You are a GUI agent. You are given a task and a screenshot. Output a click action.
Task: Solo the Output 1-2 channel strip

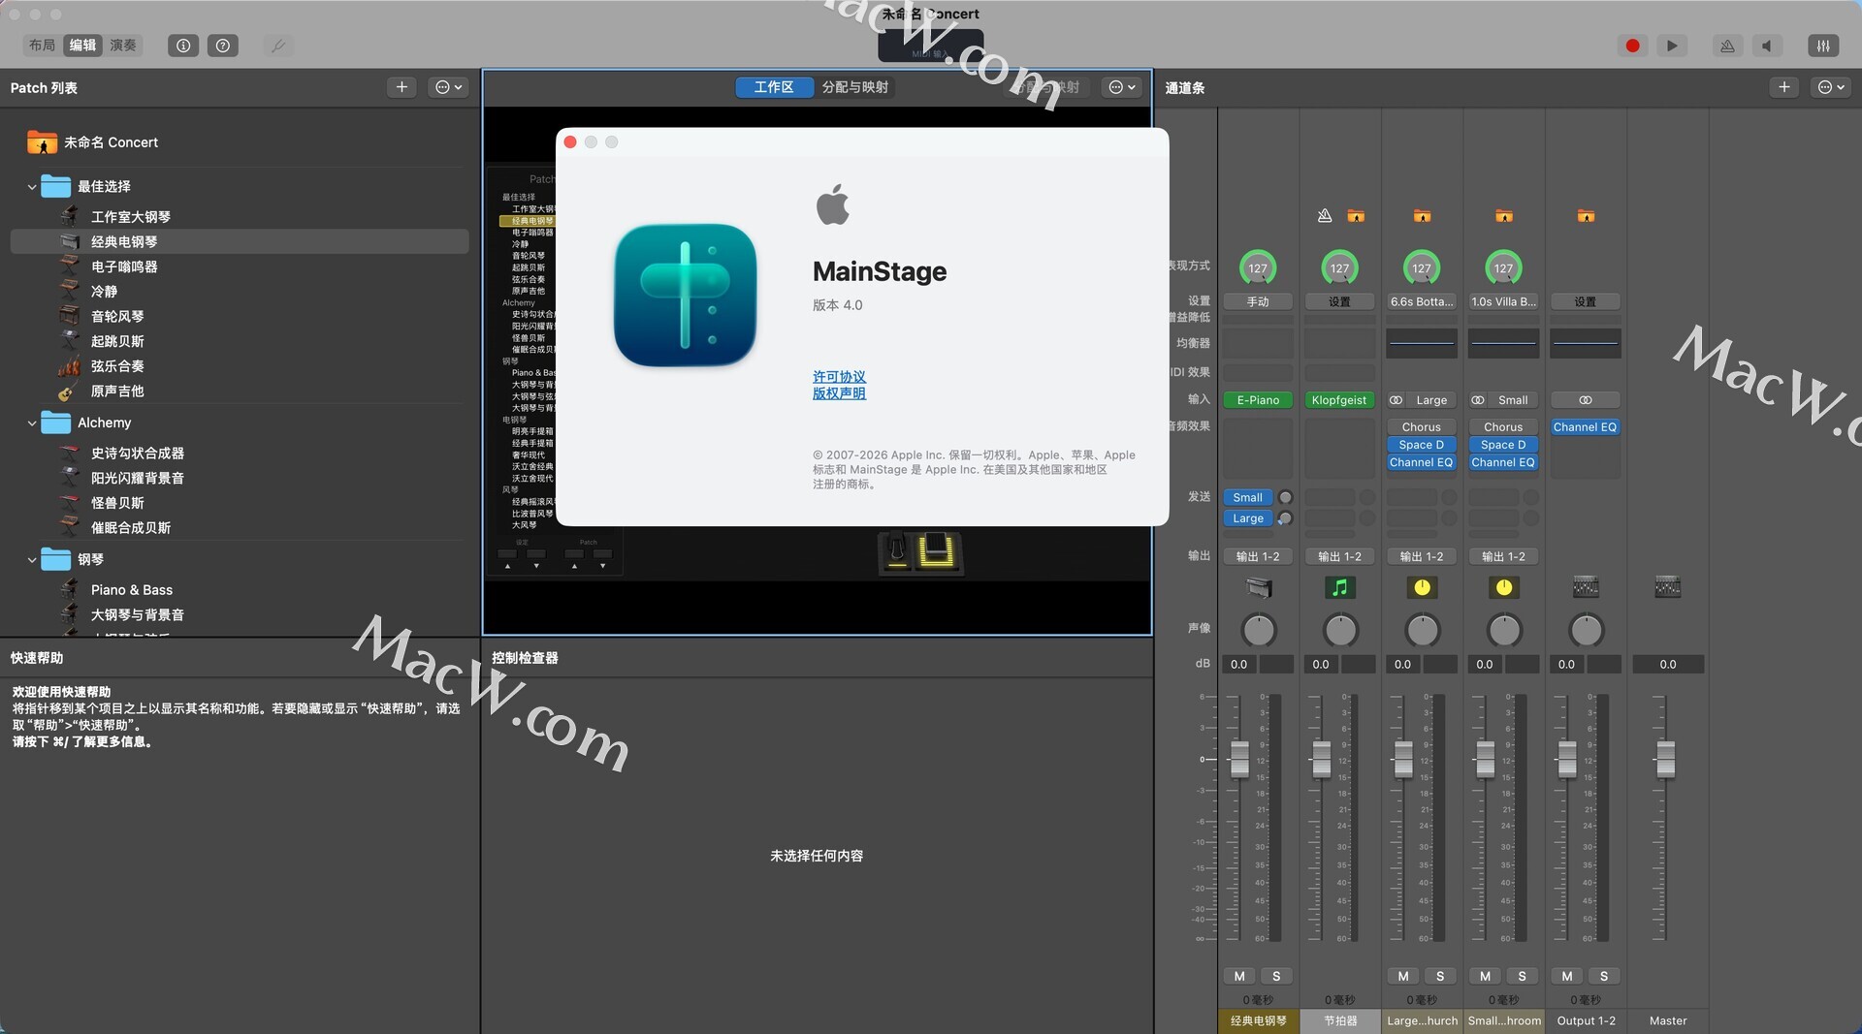pyautogui.click(x=1604, y=976)
